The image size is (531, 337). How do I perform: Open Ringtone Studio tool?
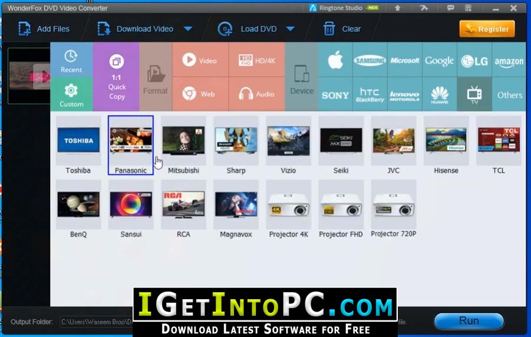(344, 8)
